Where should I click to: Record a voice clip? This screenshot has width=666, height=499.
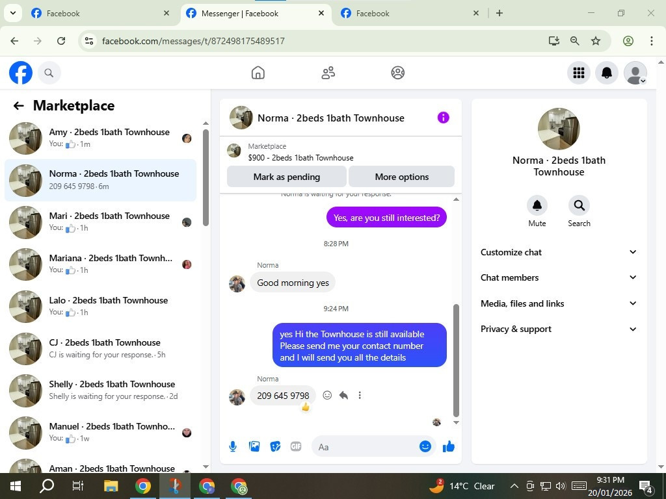coord(233,446)
